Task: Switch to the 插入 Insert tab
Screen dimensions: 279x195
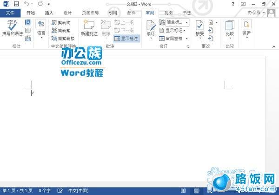Action: click(x=49, y=13)
